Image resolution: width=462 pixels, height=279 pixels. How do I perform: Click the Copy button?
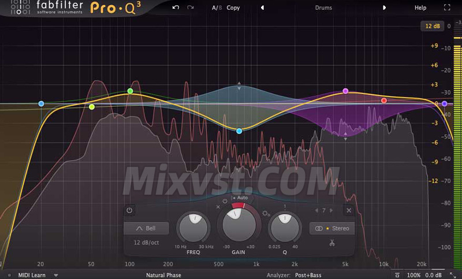point(233,8)
